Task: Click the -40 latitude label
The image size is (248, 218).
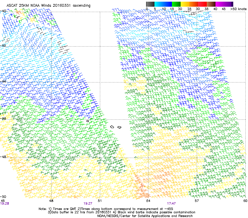Action: coord(3,11)
